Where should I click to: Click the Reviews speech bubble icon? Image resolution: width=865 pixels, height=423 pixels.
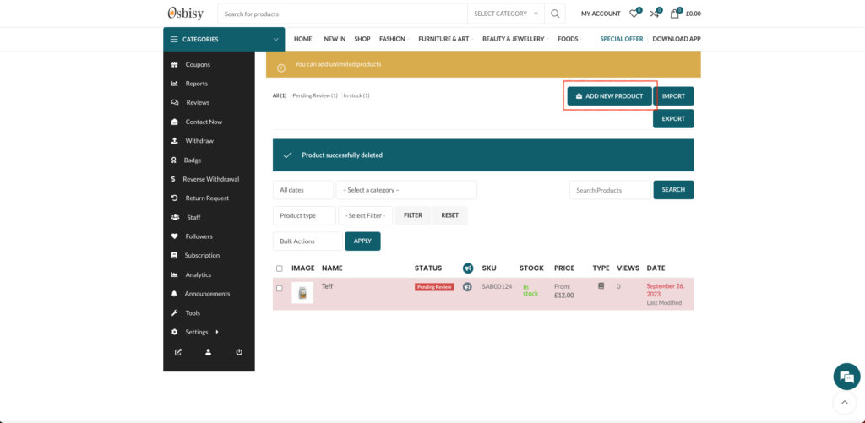tap(175, 102)
